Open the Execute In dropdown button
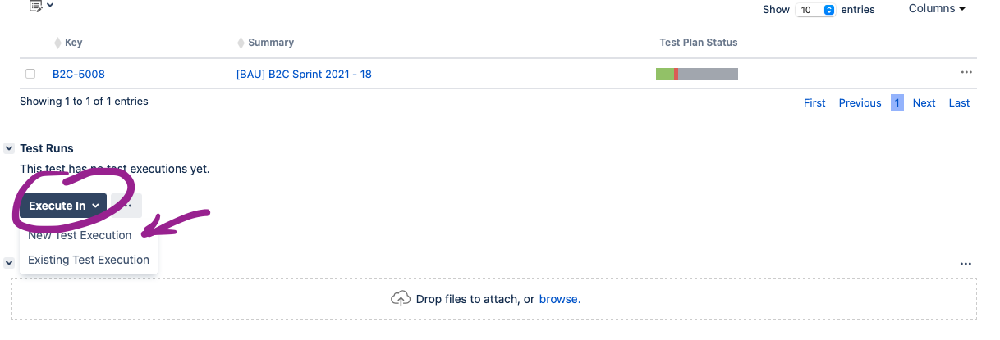Screen dimensions: 1000x340 tap(63, 206)
